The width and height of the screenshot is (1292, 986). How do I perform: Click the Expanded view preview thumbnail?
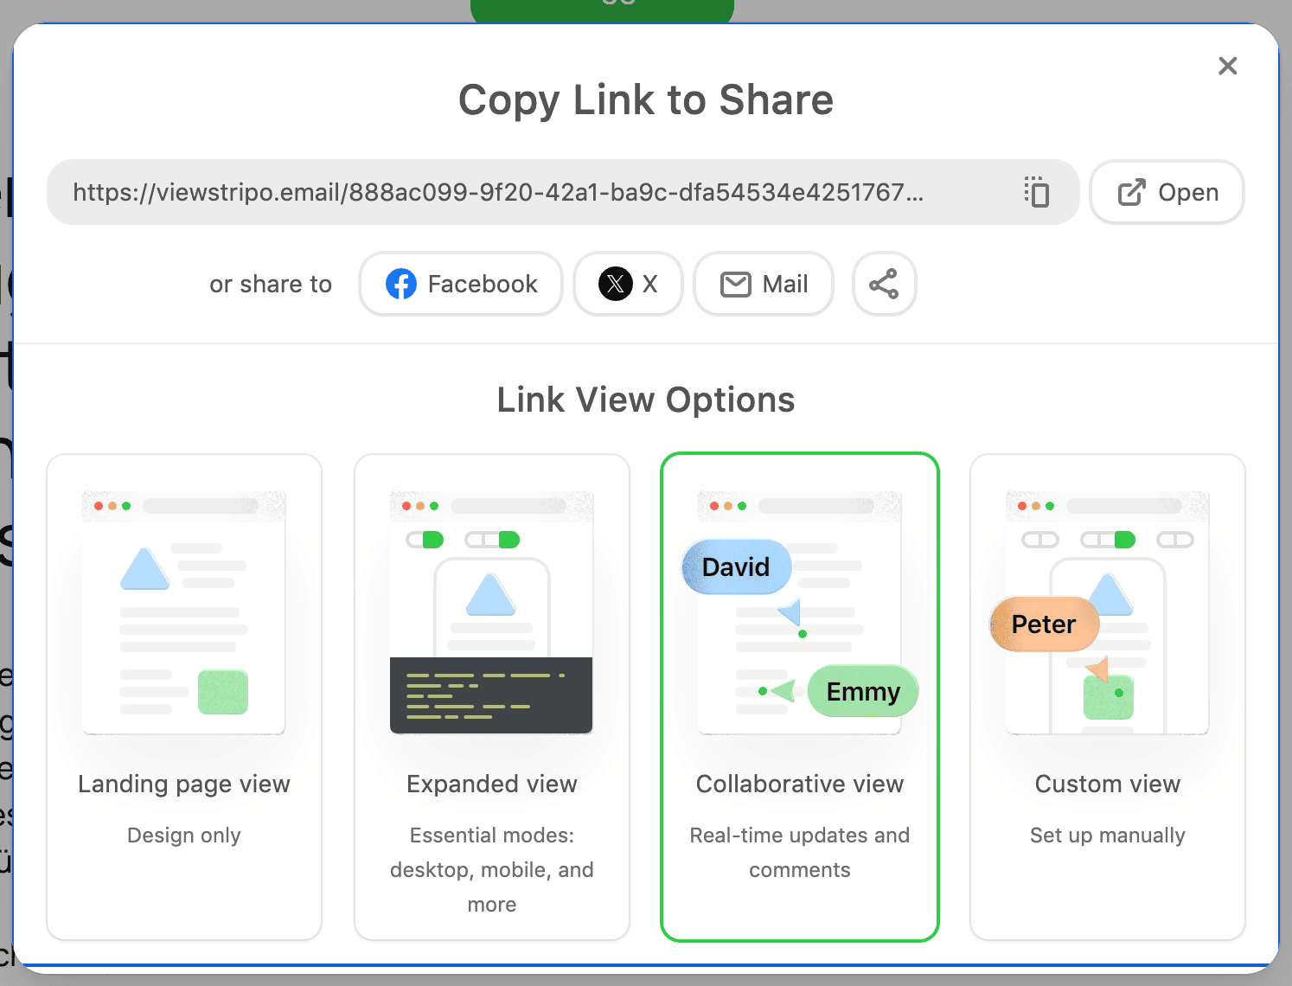click(x=491, y=610)
